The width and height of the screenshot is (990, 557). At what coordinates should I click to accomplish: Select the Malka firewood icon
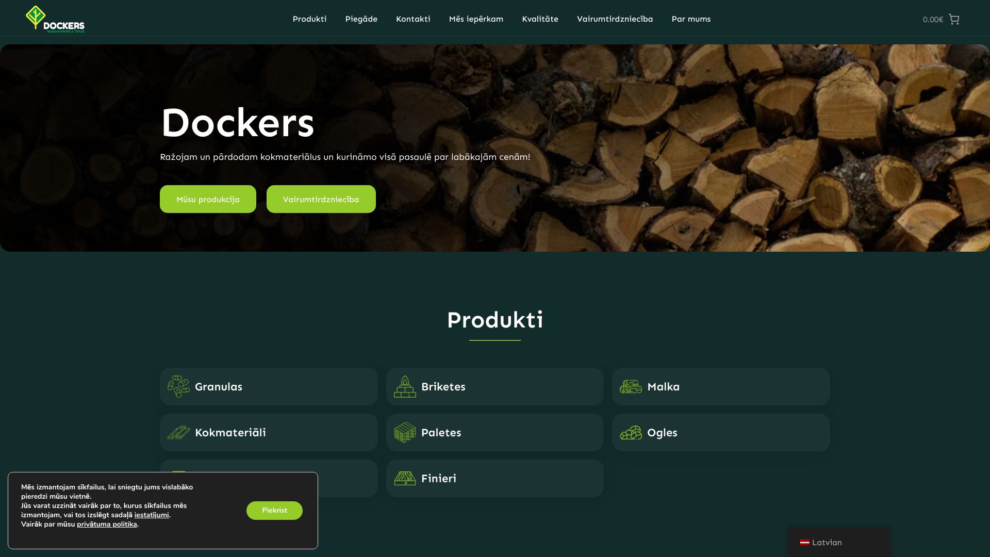coord(631,386)
